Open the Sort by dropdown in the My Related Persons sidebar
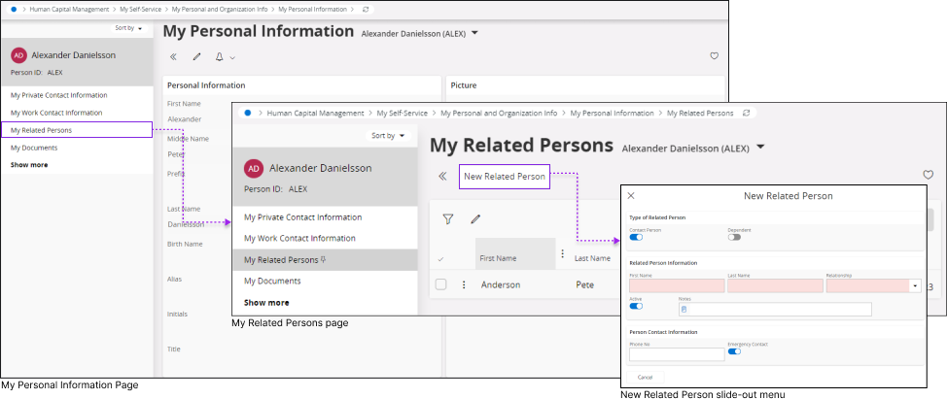947x399 pixels. 388,136
